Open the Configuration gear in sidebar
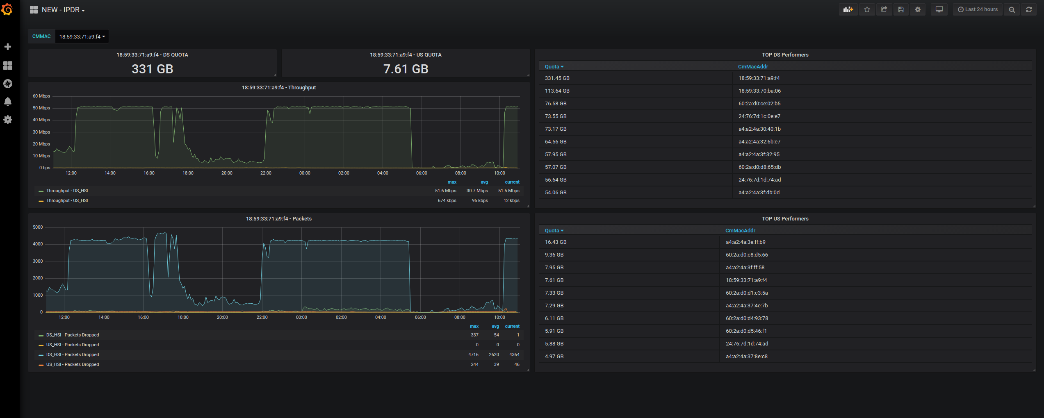The height and width of the screenshot is (418, 1044). point(7,120)
